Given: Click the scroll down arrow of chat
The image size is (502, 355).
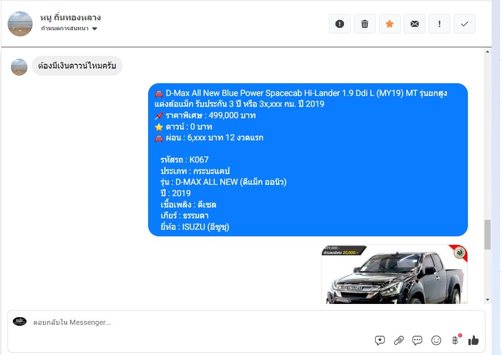Looking at the screenshot, I should (487, 300).
